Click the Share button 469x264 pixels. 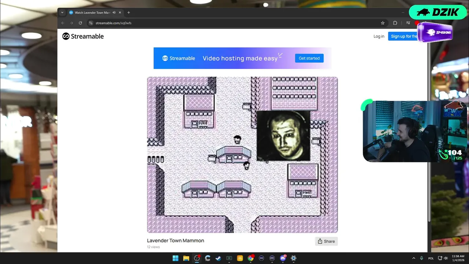[x=326, y=241]
